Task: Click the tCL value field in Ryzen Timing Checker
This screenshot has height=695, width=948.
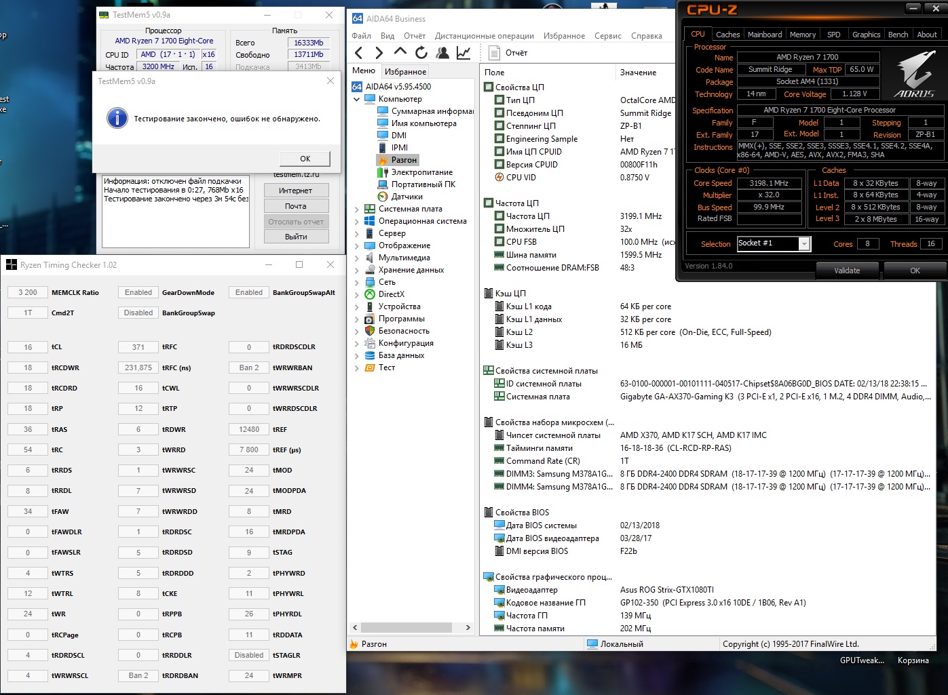Action: [28, 347]
